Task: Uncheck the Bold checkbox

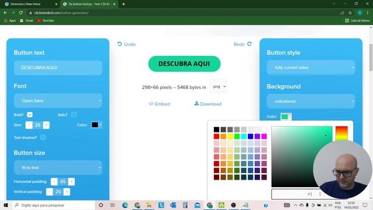Action: (x=30, y=115)
